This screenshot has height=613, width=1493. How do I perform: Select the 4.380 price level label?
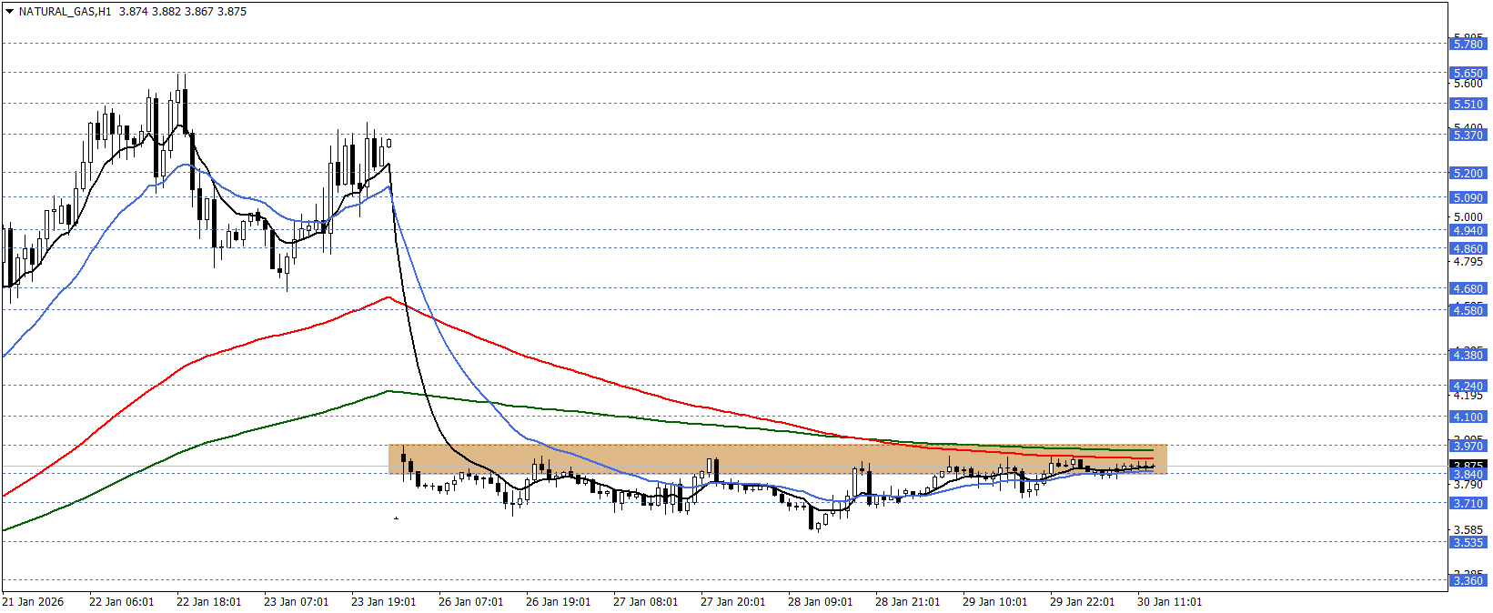click(1467, 355)
